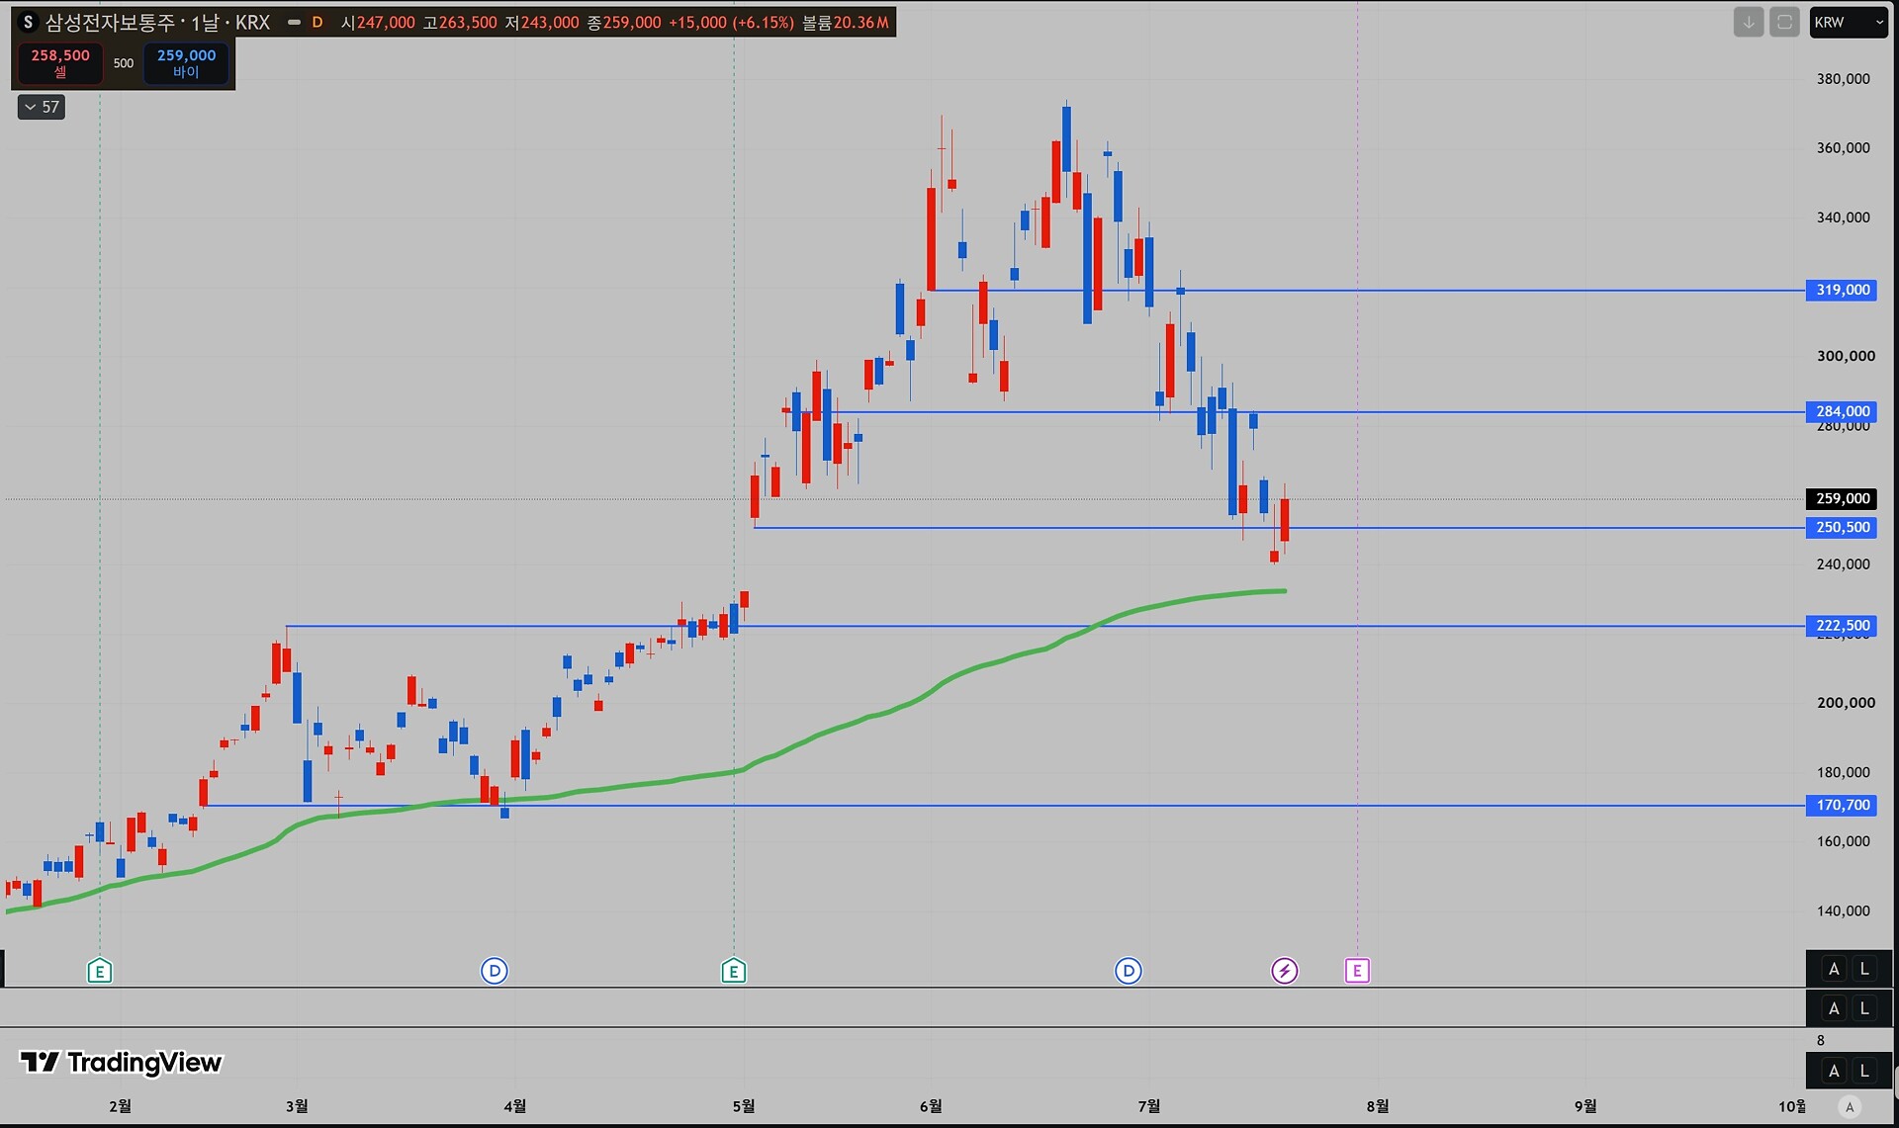Select the 319,000 horizontal line price label
This screenshot has height=1128, width=1899.
click(x=1842, y=290)
